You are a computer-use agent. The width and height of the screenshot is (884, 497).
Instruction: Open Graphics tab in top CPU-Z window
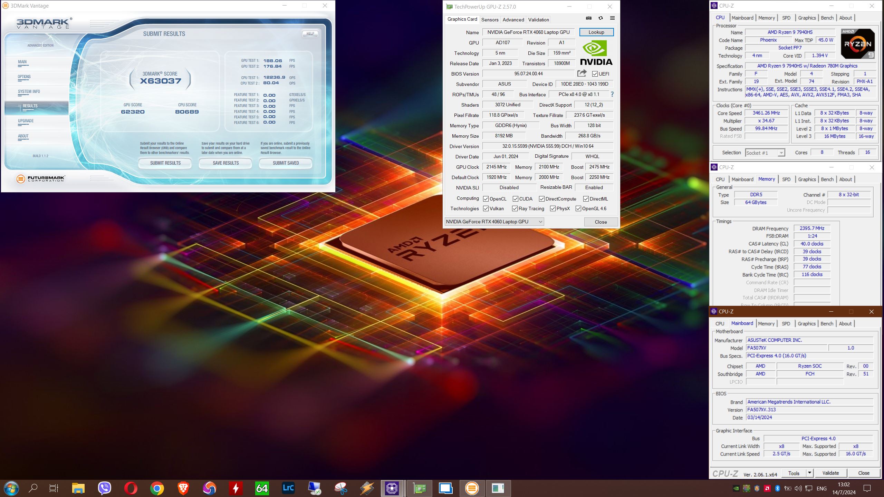point(807,18)
